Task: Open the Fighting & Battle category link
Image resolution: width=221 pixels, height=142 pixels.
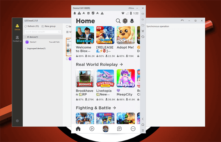Action: pyautogui.click(x=96, y=108)
